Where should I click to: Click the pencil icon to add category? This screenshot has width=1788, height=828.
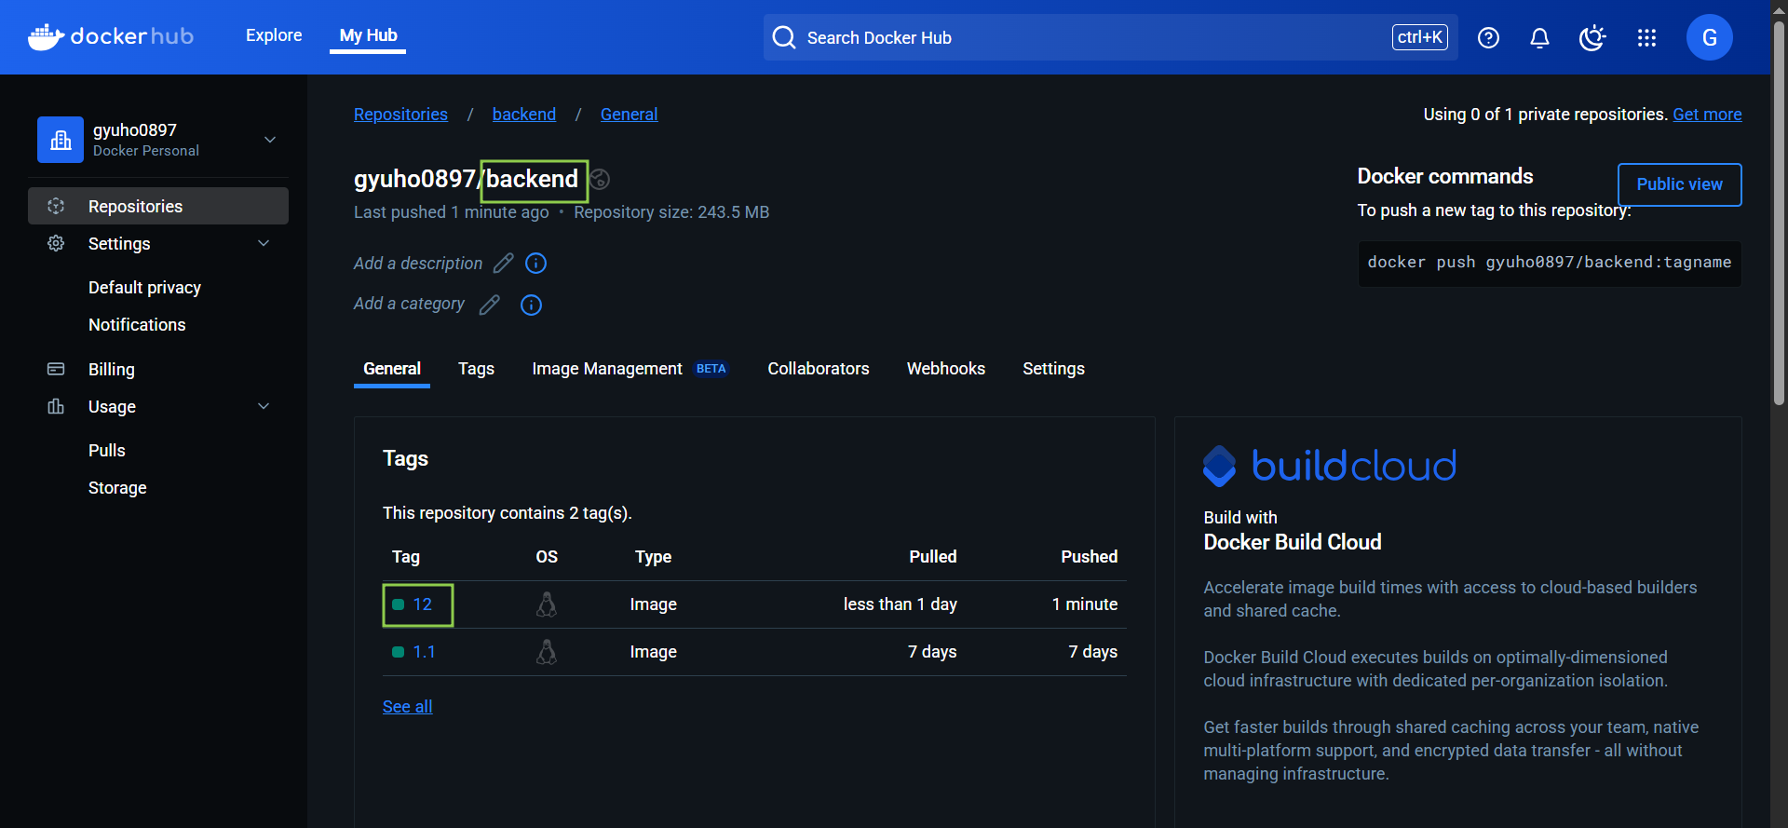tap(489, 305)
